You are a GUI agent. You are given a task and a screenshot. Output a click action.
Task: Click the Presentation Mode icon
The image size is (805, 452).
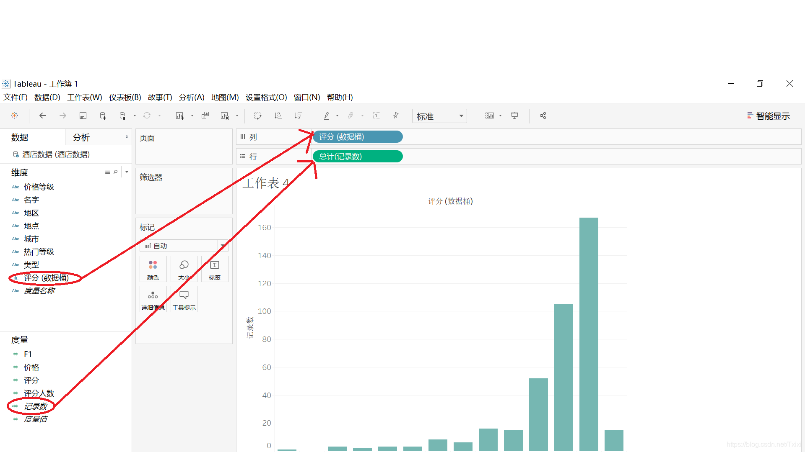tap(514, 116)
